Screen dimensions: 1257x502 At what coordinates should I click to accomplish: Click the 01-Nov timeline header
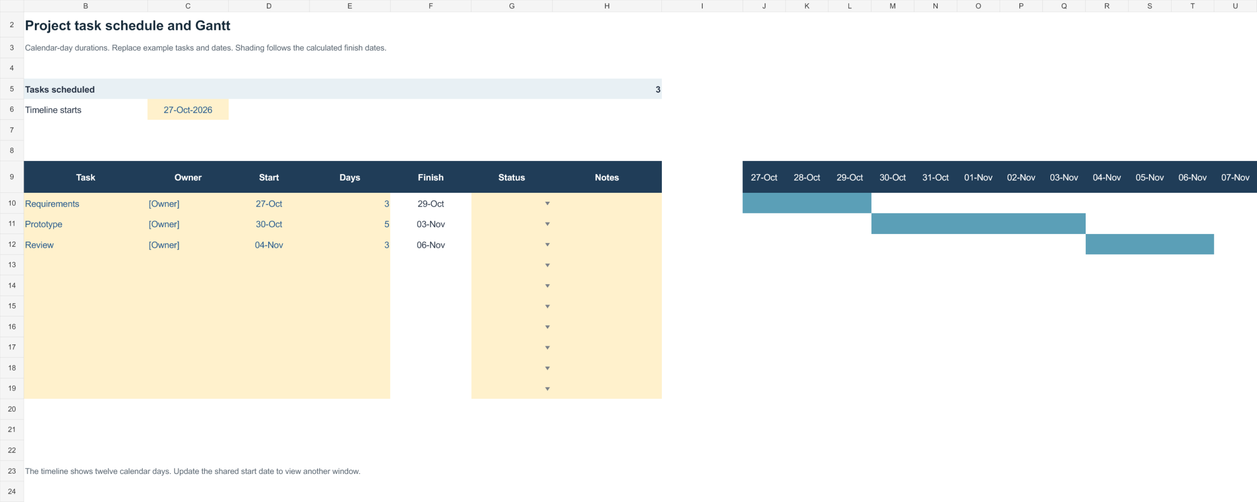[x=978, y=177]
